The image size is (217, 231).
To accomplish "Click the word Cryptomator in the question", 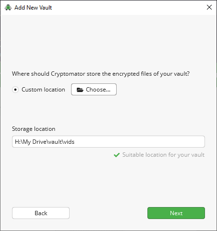I will [x=68, y=74].
